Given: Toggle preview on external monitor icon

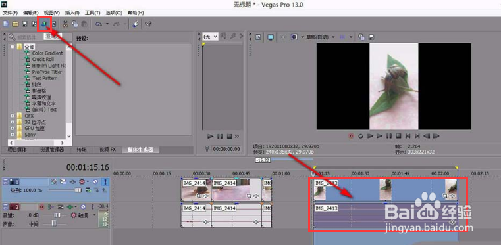Looking at the screenshot, I should 271,37.
